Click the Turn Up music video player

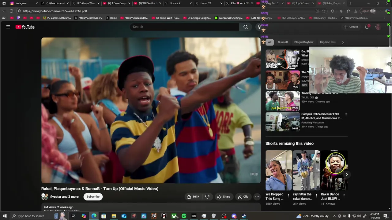151,110
